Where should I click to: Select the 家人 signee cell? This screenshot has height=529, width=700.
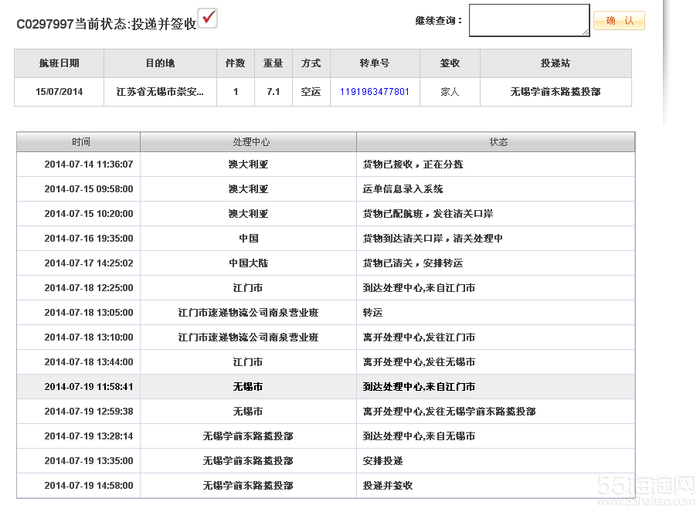(x=450, y=92)
